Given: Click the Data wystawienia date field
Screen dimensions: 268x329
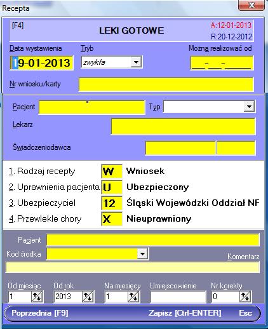Looking at the screenshot, I should pyautogui.click(x=42, y=63).
